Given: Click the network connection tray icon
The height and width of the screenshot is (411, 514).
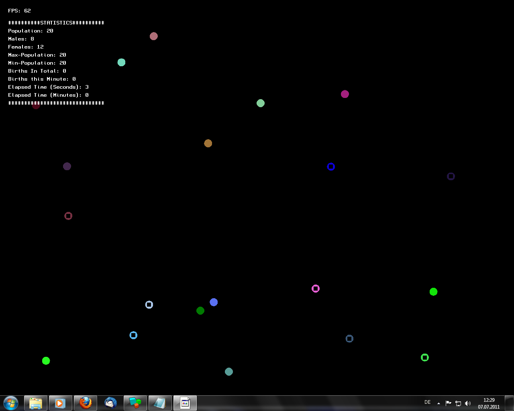Looking at the screenshot, I should click(x=458, y=403).
